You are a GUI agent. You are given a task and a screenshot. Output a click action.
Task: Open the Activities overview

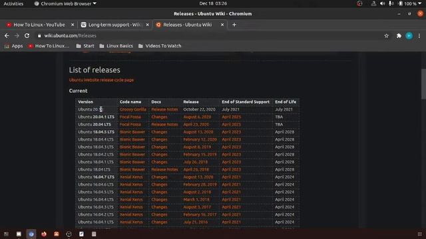coord(13,3)
